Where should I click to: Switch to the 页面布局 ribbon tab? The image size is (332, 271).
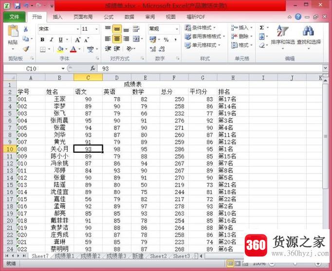click(83, 17)
